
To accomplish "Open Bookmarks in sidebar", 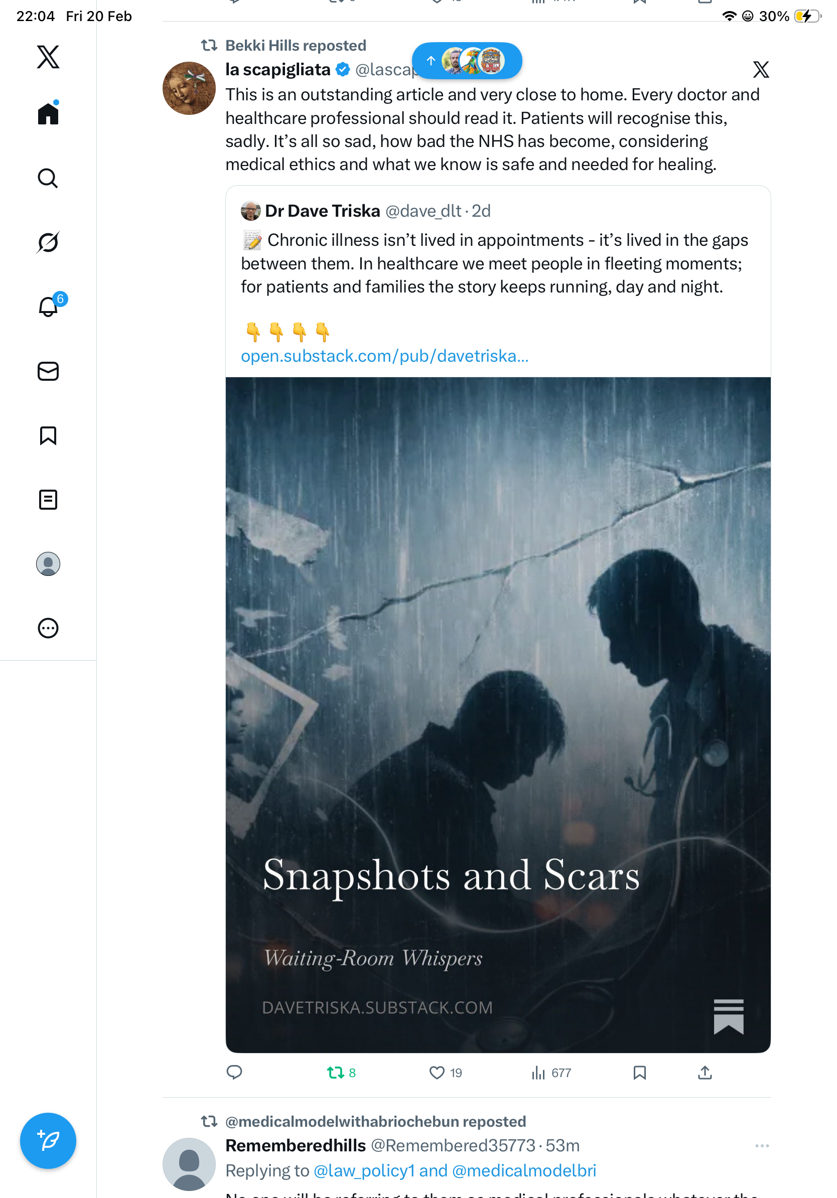I will coord(48,435).
